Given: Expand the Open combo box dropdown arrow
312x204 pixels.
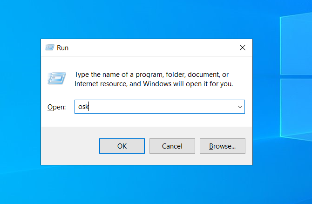Looking at the screenshot, I should coord(240,107).
